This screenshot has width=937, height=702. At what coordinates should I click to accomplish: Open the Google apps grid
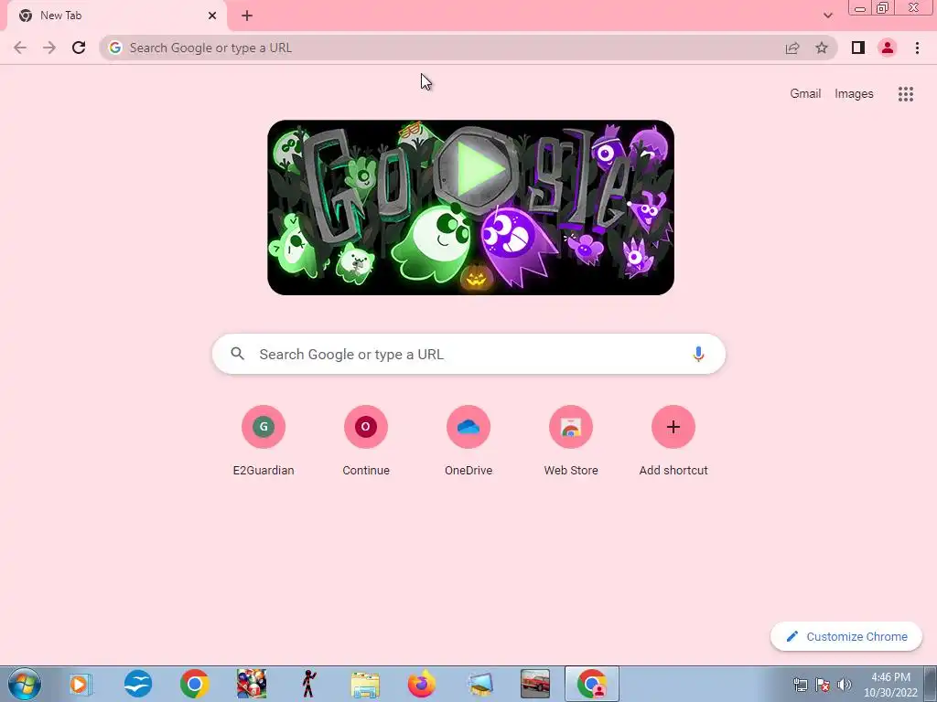coord(905,94)
